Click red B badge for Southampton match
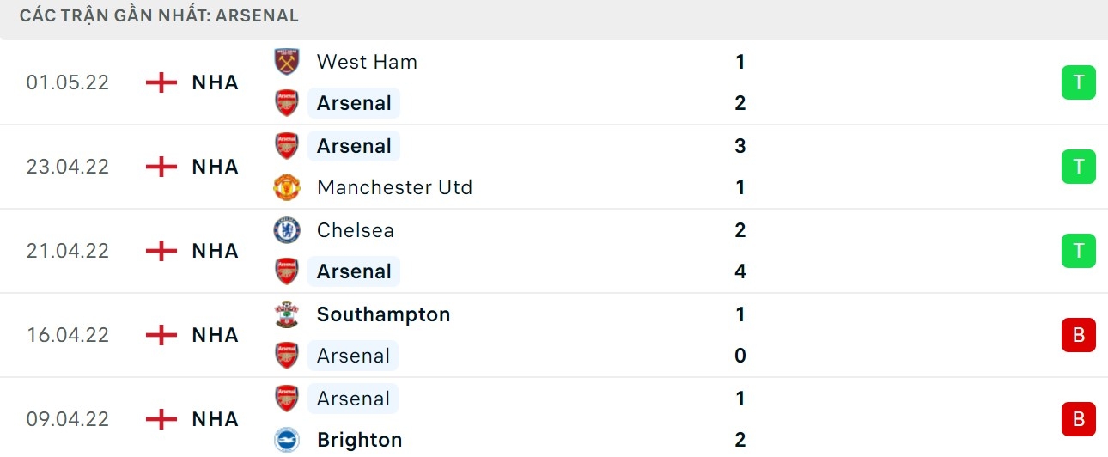 coord(1079,335)
